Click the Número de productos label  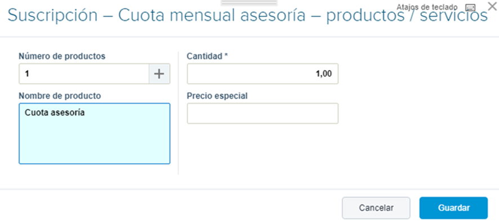click(x=62, y=57)
